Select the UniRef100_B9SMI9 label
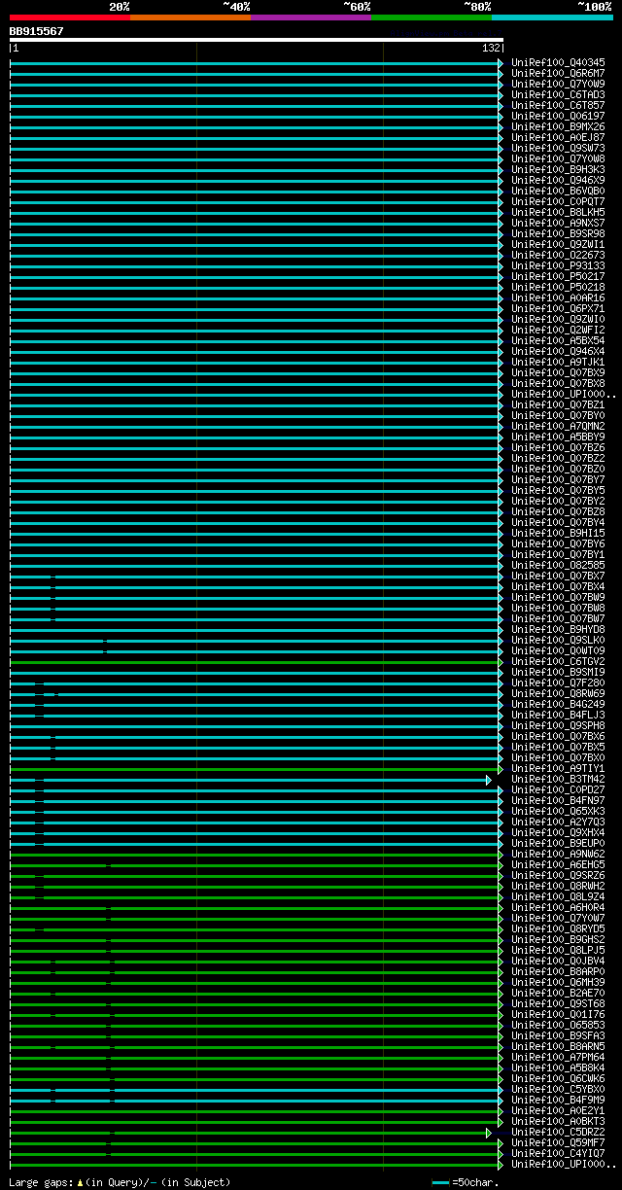 point(559,672)
